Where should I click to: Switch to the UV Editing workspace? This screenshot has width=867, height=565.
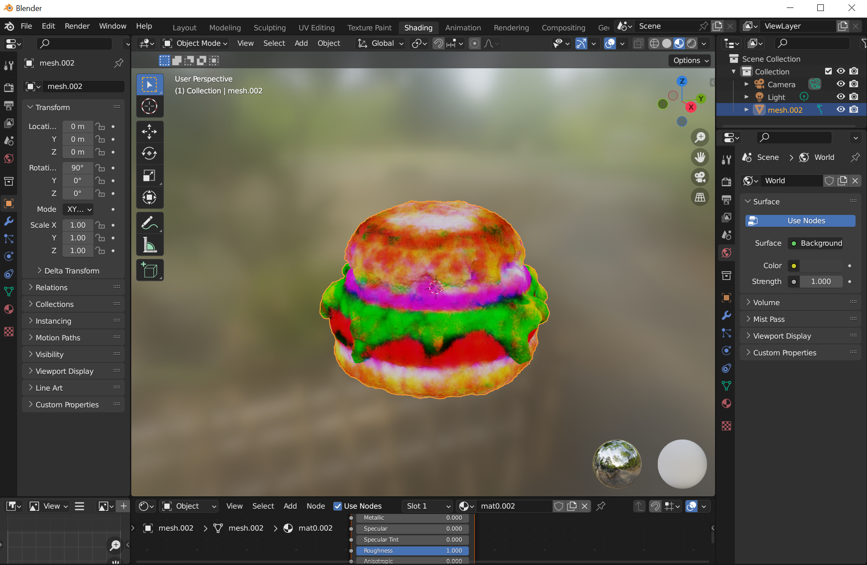pos(316,27)
